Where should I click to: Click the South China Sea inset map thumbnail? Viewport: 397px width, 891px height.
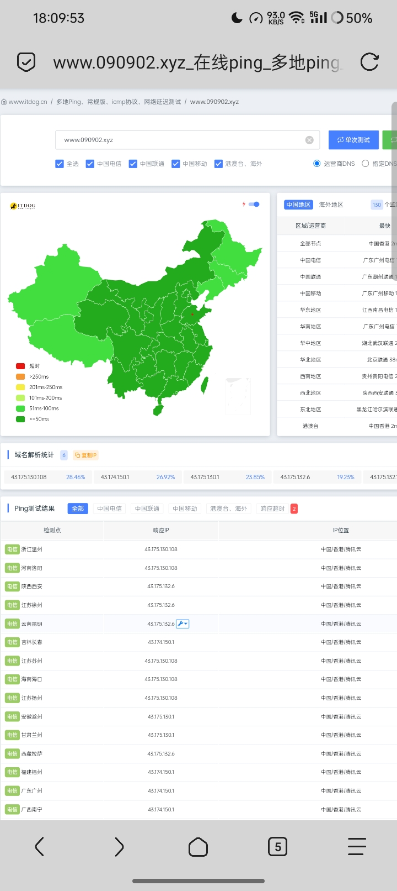[238, 396]
